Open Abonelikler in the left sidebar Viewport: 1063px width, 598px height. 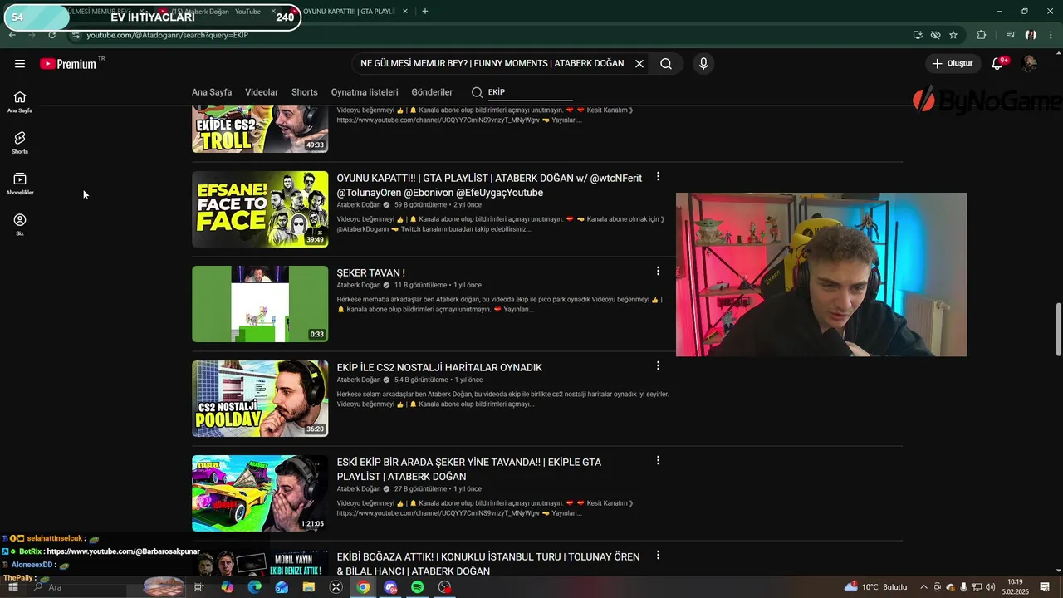point(20,184)
